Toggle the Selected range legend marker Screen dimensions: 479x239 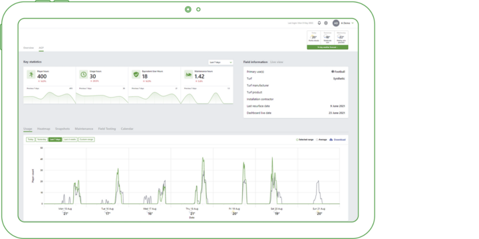click(x=297, y=139)
